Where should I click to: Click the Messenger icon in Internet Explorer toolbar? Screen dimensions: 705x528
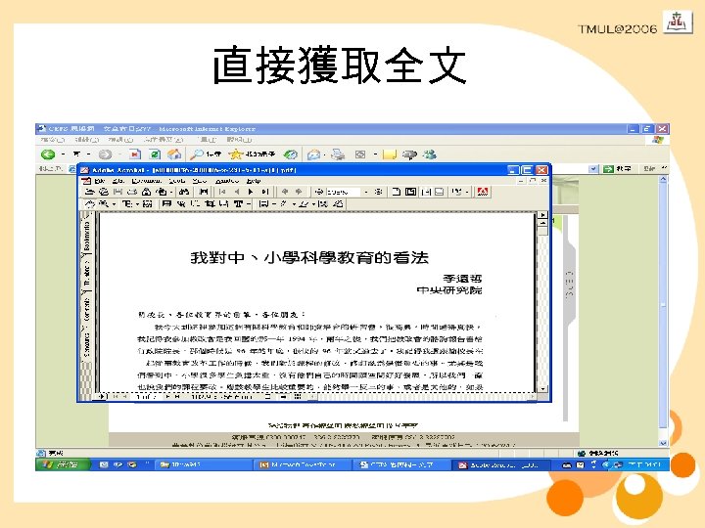pyautogui.click(x=430, y=154)
